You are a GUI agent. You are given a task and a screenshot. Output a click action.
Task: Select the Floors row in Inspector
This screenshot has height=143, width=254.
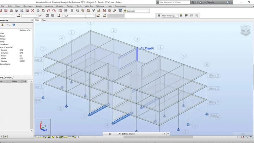point(16,56)
